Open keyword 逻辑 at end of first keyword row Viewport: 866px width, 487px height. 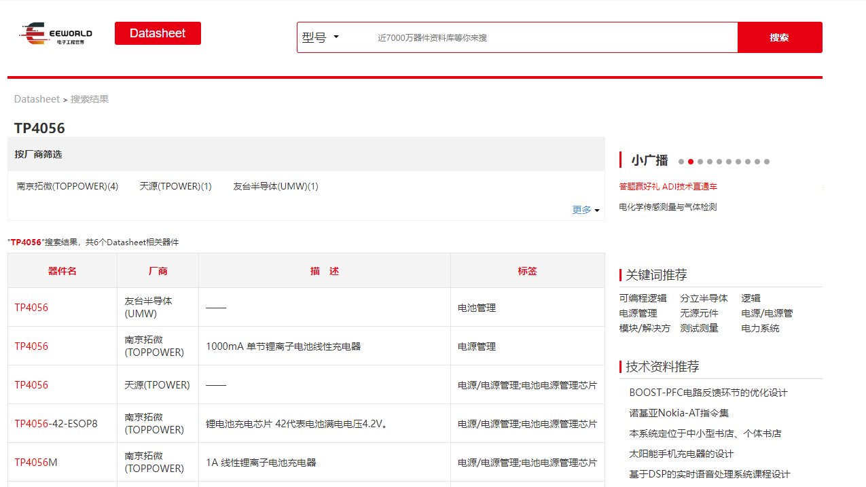point(751,298)
